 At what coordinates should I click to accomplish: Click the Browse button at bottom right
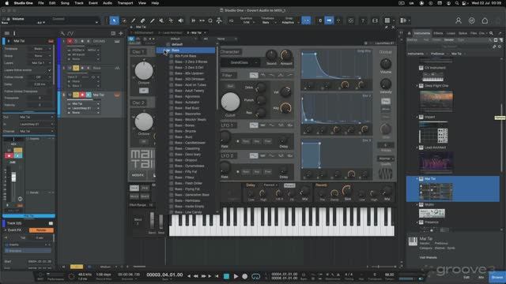point(497,277)
